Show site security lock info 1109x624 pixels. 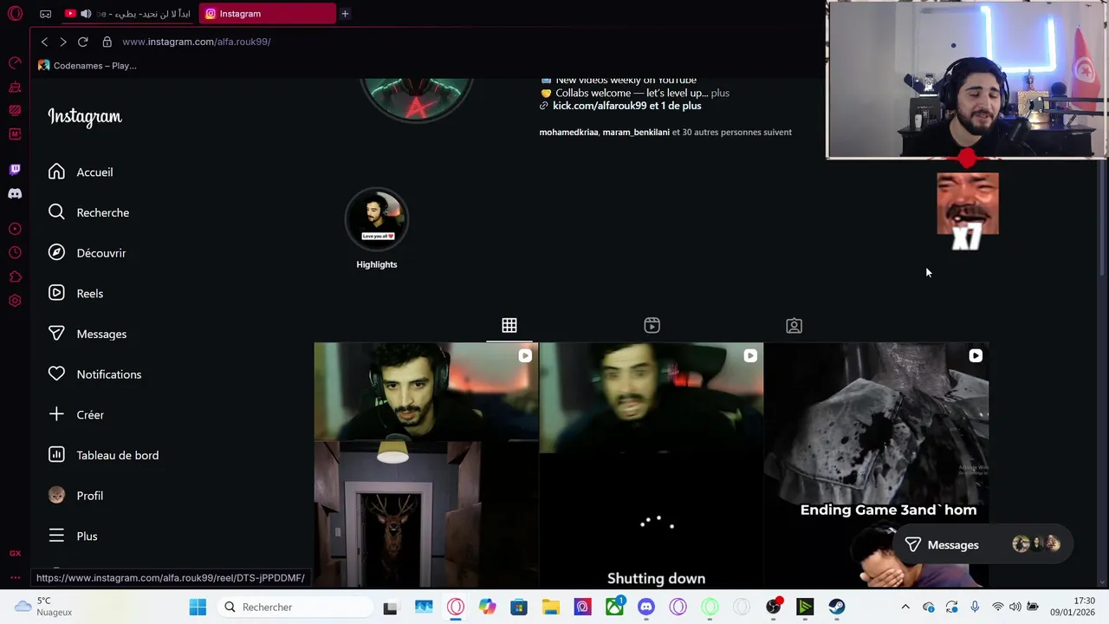107,42
